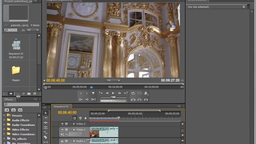Screen dimensions: 256x144
Task: Select the Ripple Edit tool
Action: click(x=46, y=123)
